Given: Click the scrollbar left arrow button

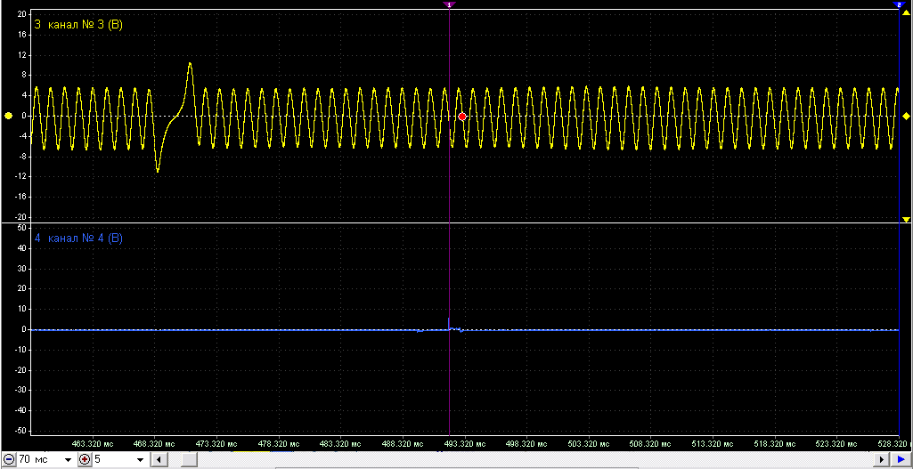Looking at the screenshot, I should point(158,460).
